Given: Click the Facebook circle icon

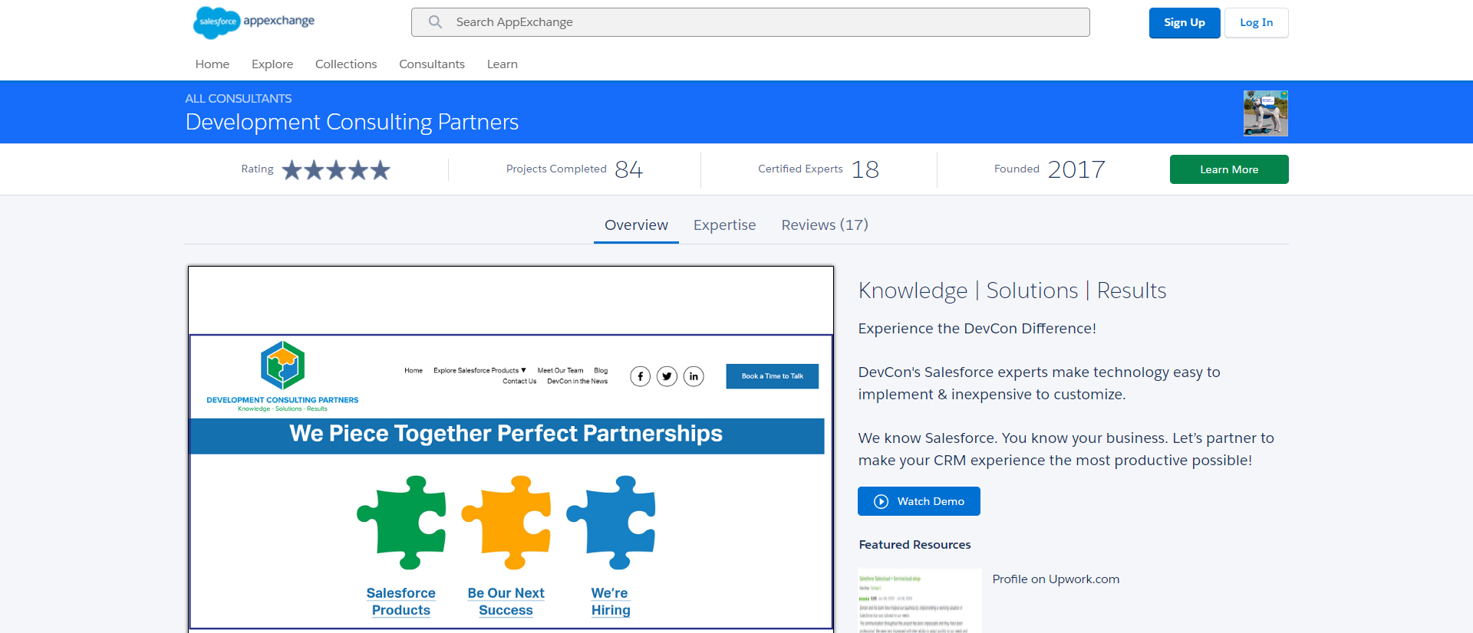Looking at the screenshot, I should point(641,376).
